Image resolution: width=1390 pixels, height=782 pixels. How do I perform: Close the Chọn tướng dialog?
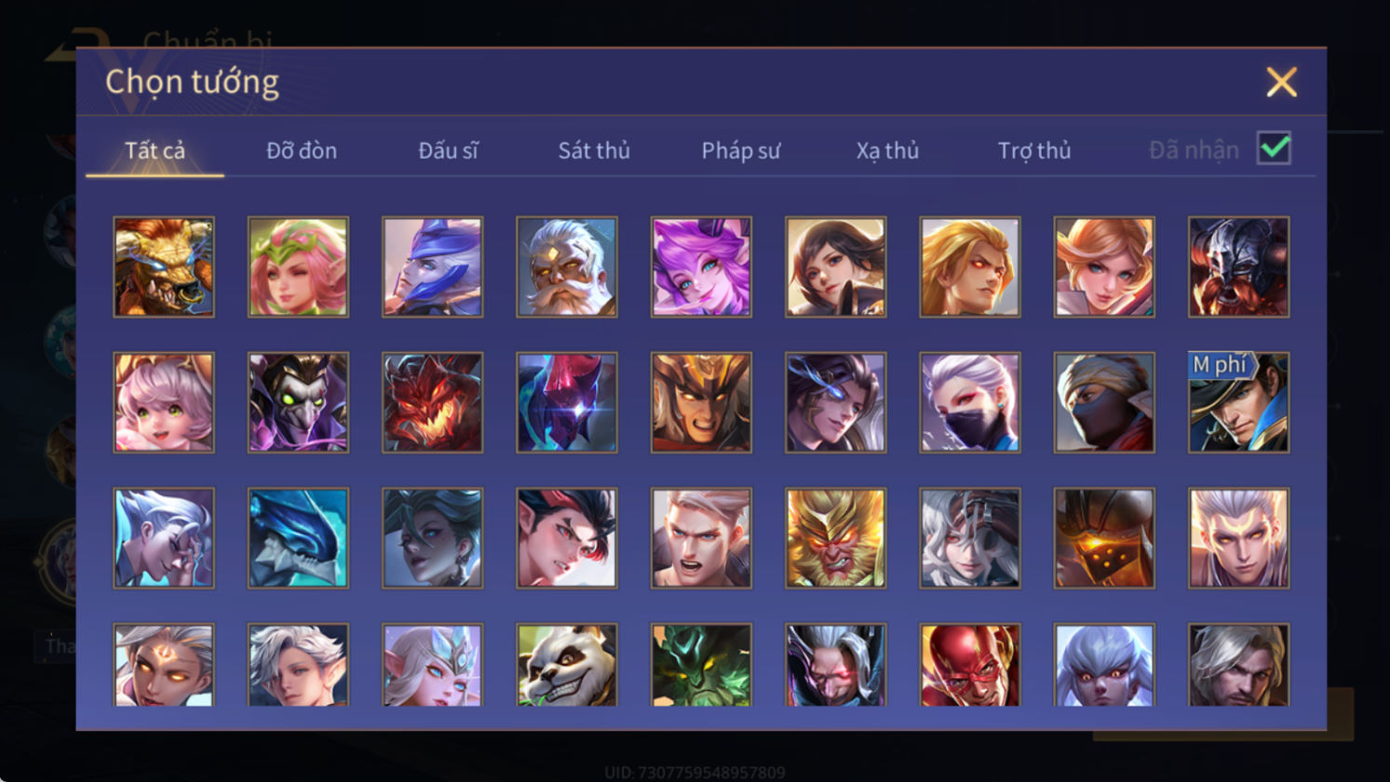1282,82
